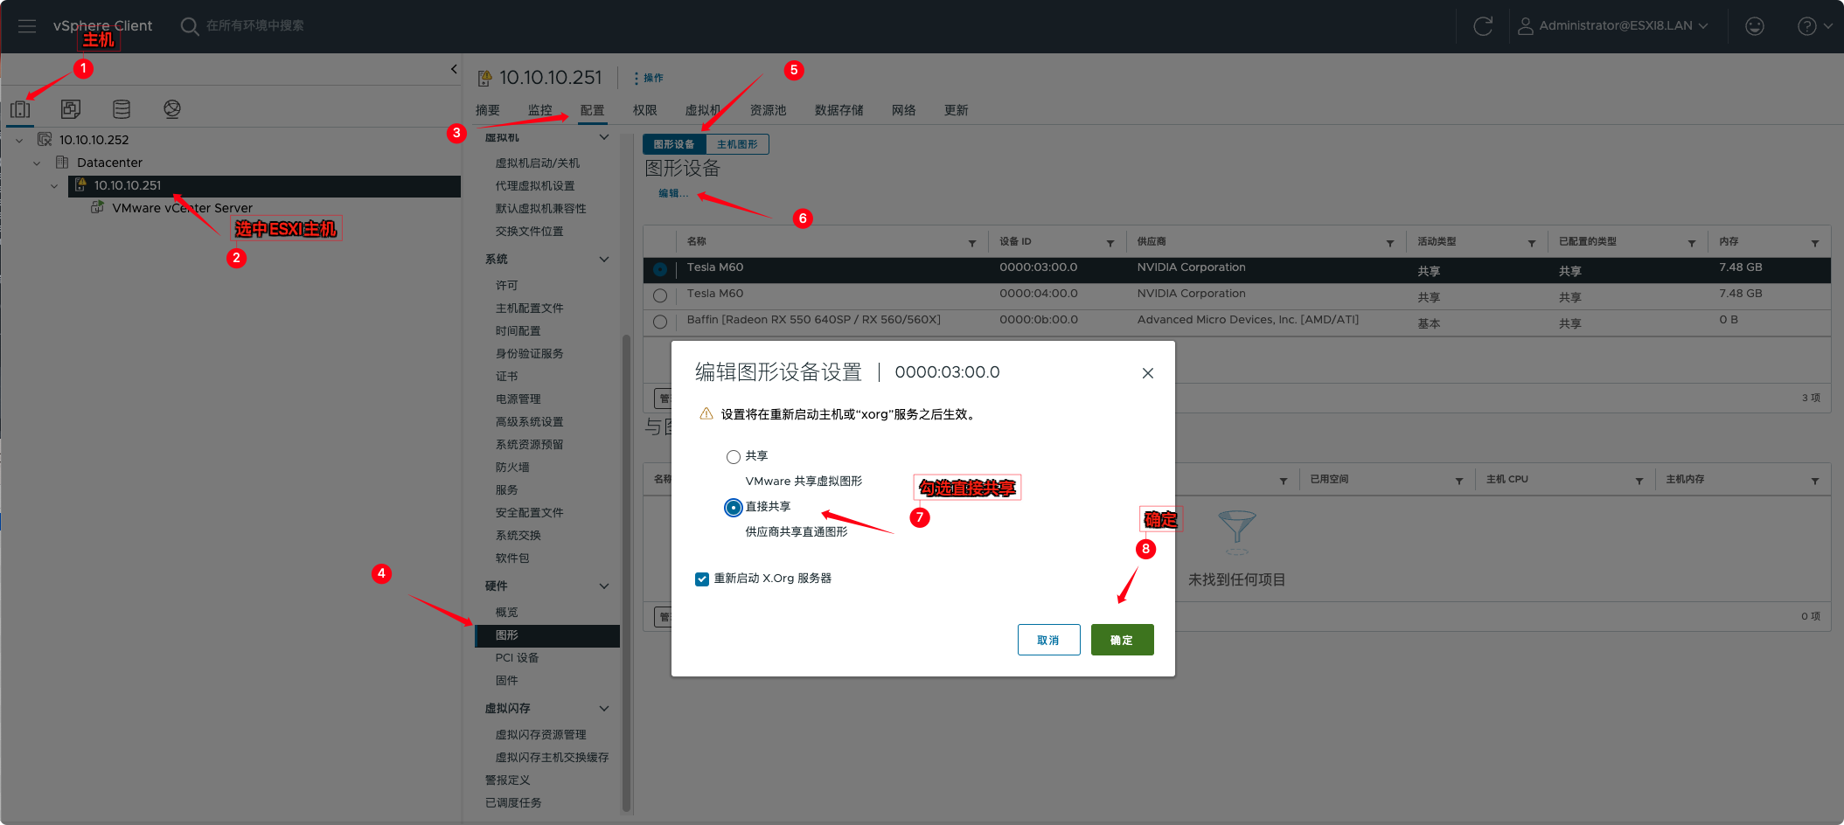The height and width of the screenshot is (825, 1844).
Task: Select 图形 under hardware settings
Action: 547,635
